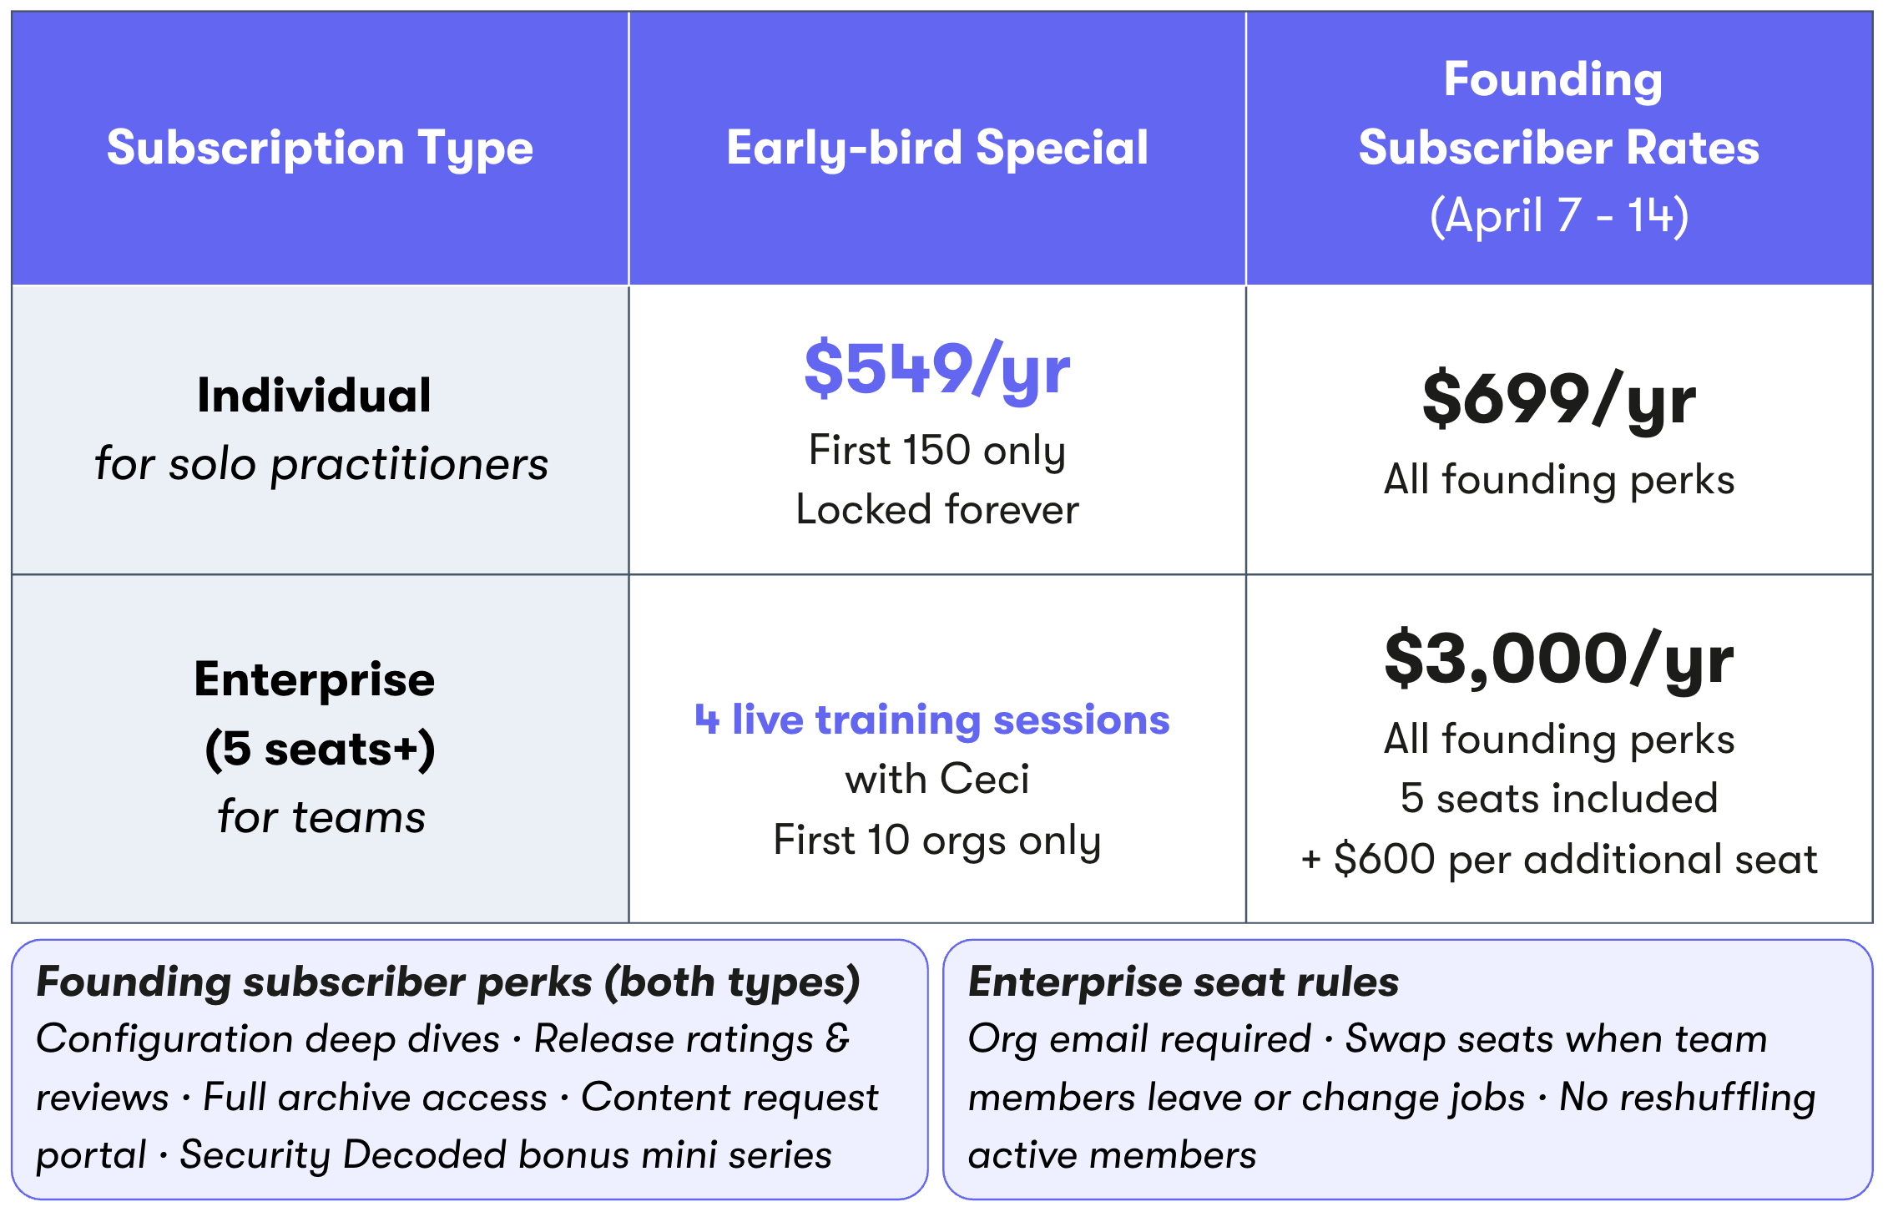1888x1217 pixels.
Task: Select the $3,000/yr enterprise price
Action: click(1559, 660)
